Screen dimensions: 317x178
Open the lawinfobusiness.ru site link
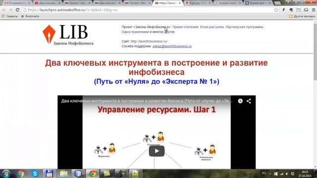tap(149, 41)
